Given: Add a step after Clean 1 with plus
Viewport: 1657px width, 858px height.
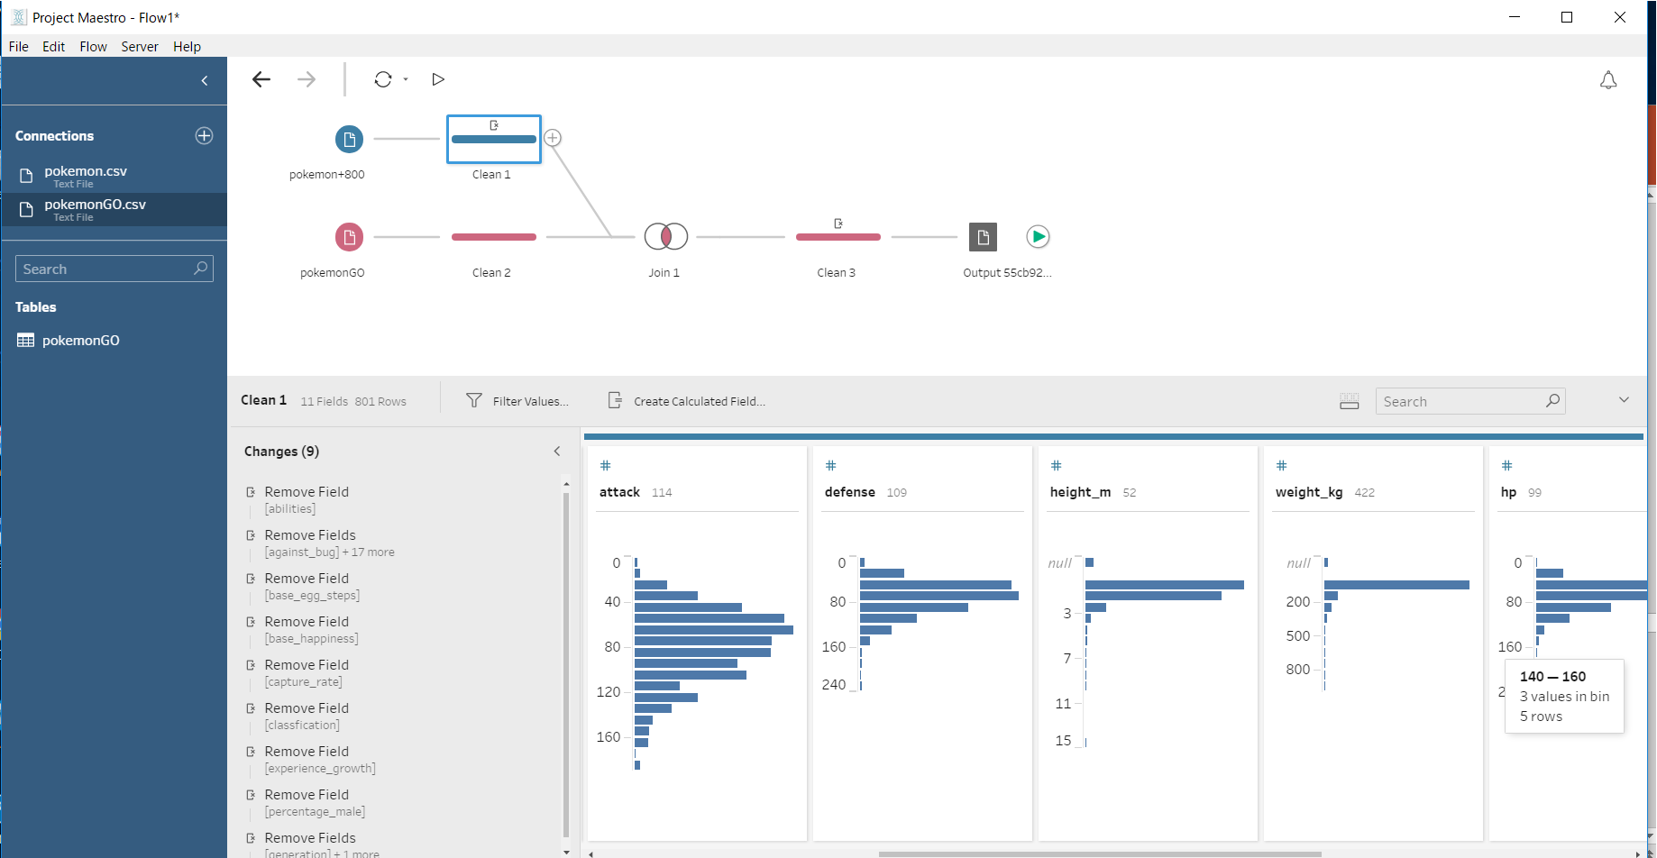Looking at the screenshot, I should pyautogui.click(x=553, y=138).
